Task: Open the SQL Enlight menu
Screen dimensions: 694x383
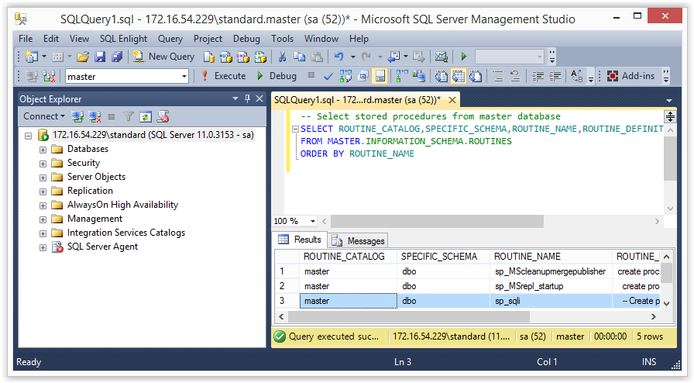Action: pyautogui.click(x=123, y=39)
